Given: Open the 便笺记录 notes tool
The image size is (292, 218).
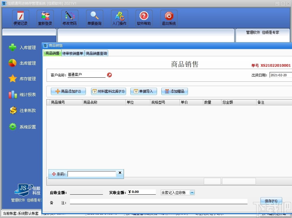Looking at the screenshot, I should (x=20, y=18).
